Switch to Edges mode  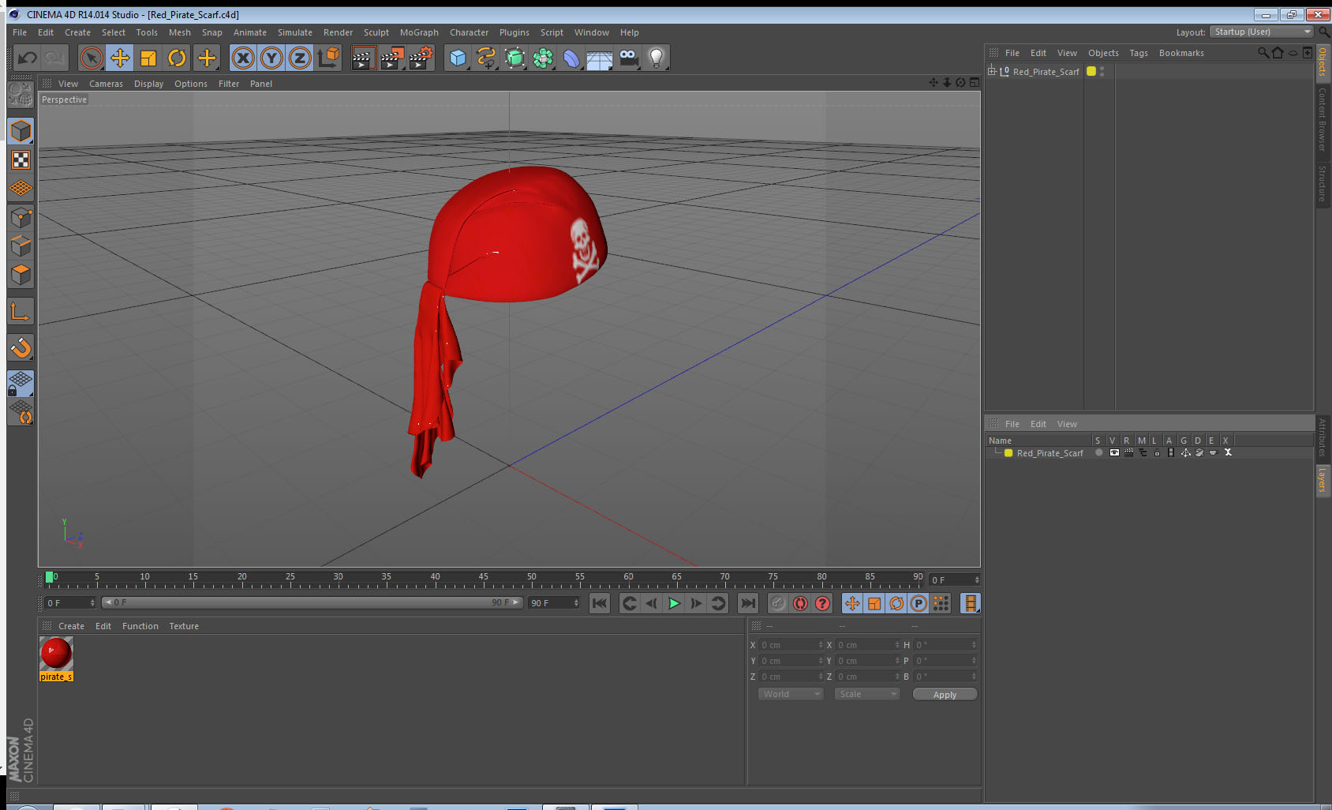[x=21, y=246]
